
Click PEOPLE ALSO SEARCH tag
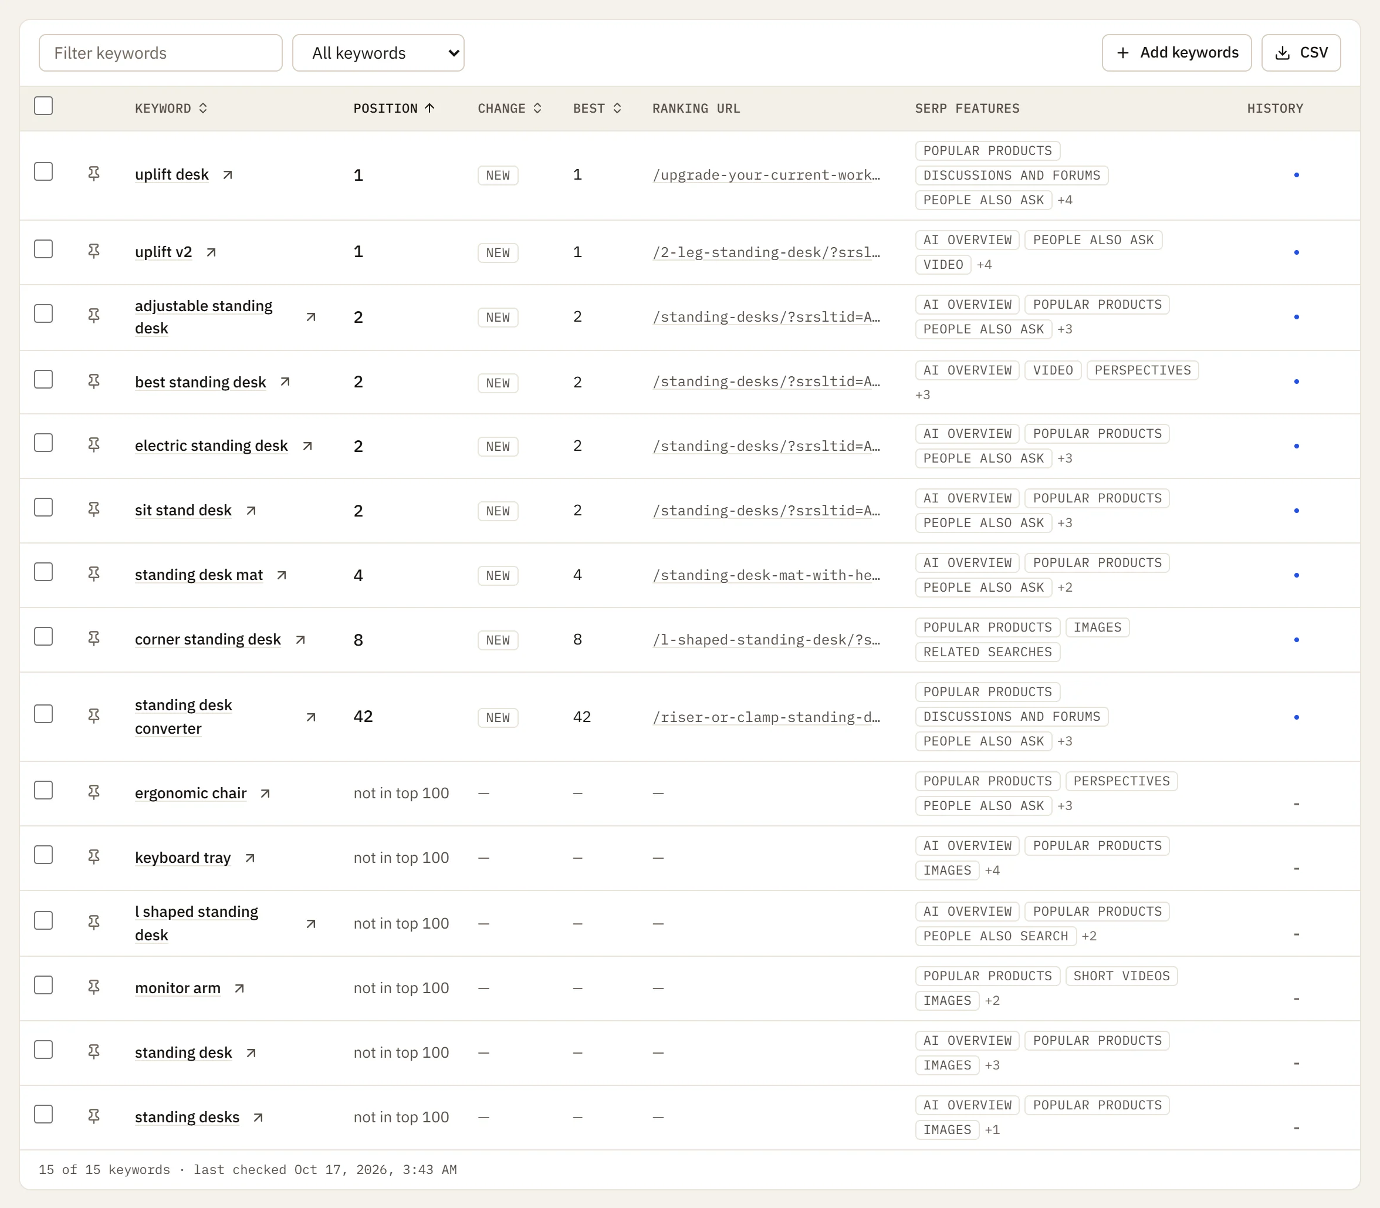tap(995, 936)
